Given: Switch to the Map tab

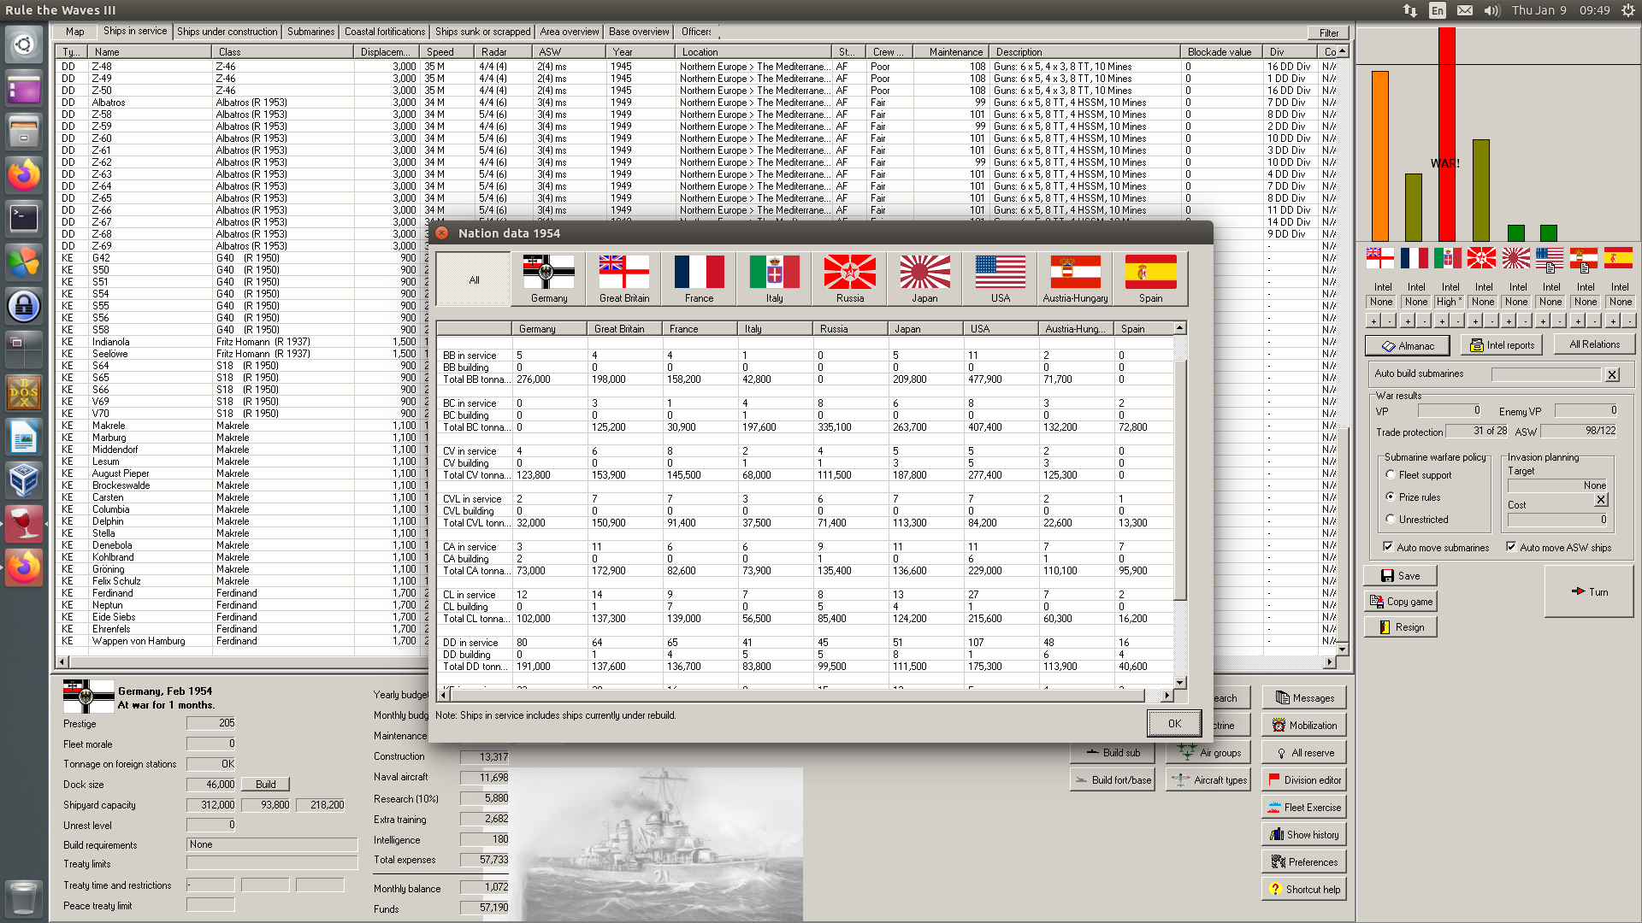Looking at the screenshot, I should click(x=75, y=32).
